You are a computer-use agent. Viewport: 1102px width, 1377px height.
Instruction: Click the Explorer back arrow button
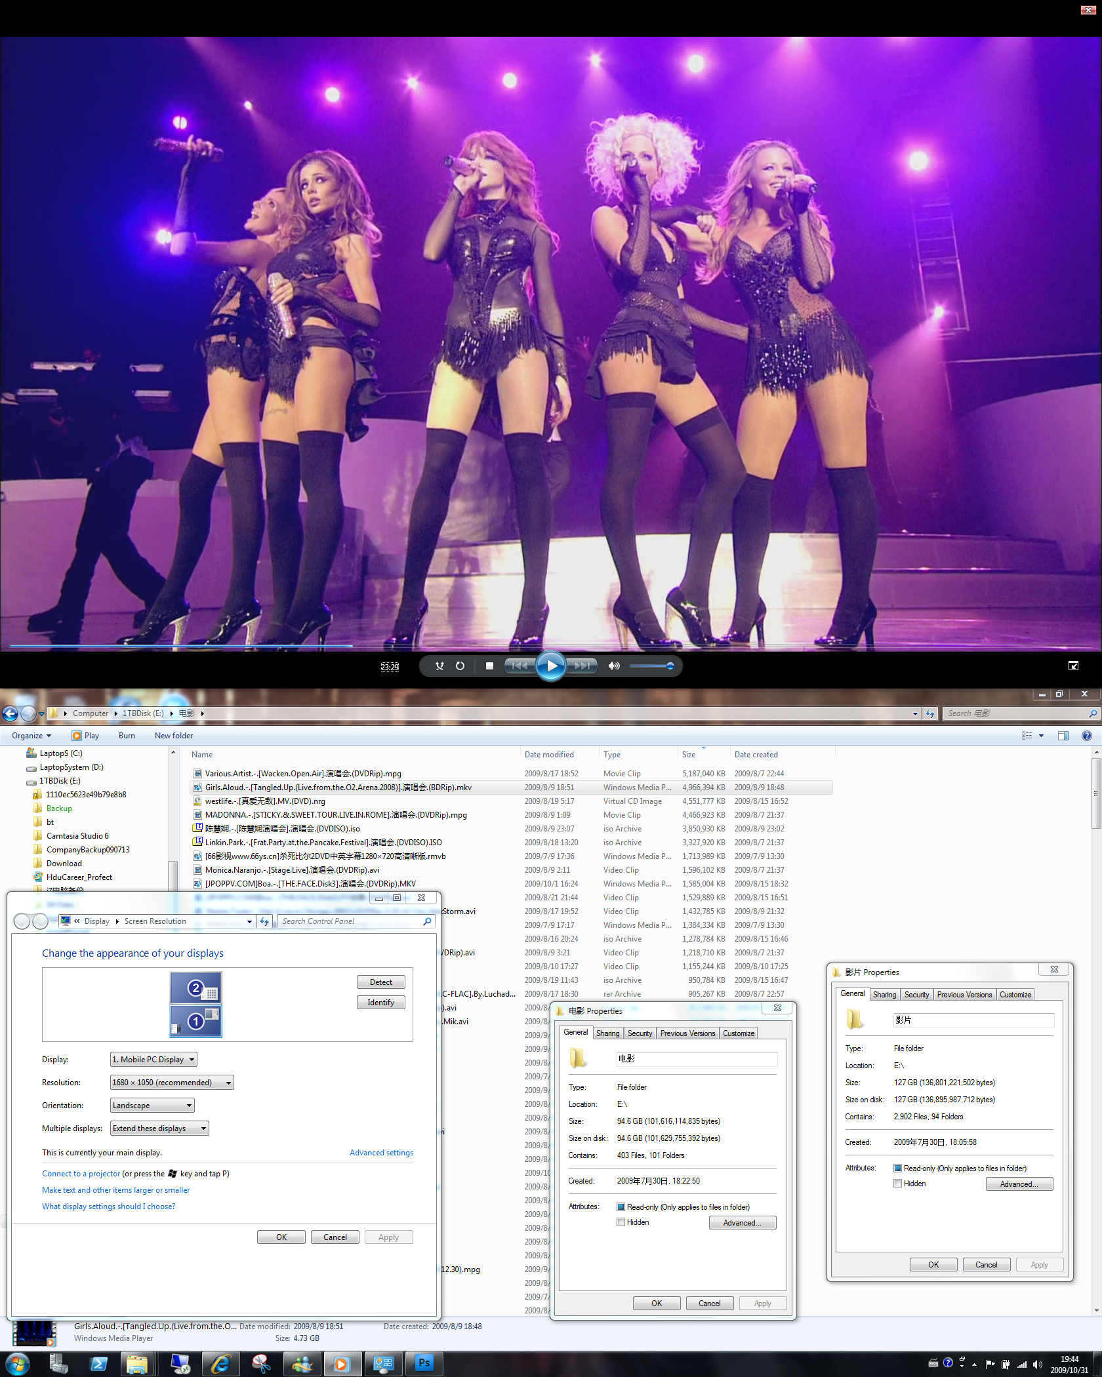point(10,713)
